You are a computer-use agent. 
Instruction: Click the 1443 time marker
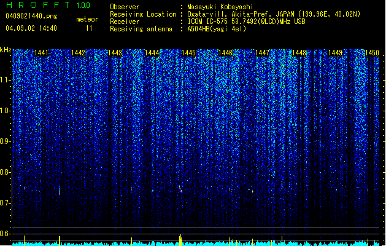pyautogui.click(x=115, y=53)
